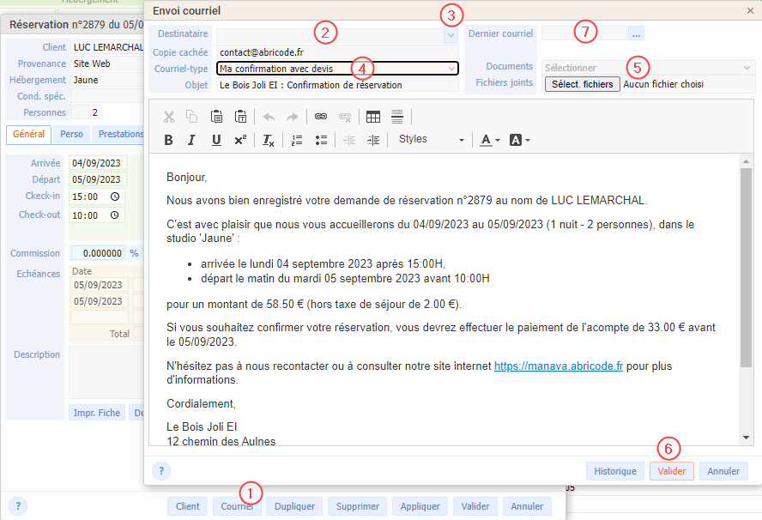762x520 pixels.
Task: Expand the Courriel-type template dropdown
Action: pos(451,69)
